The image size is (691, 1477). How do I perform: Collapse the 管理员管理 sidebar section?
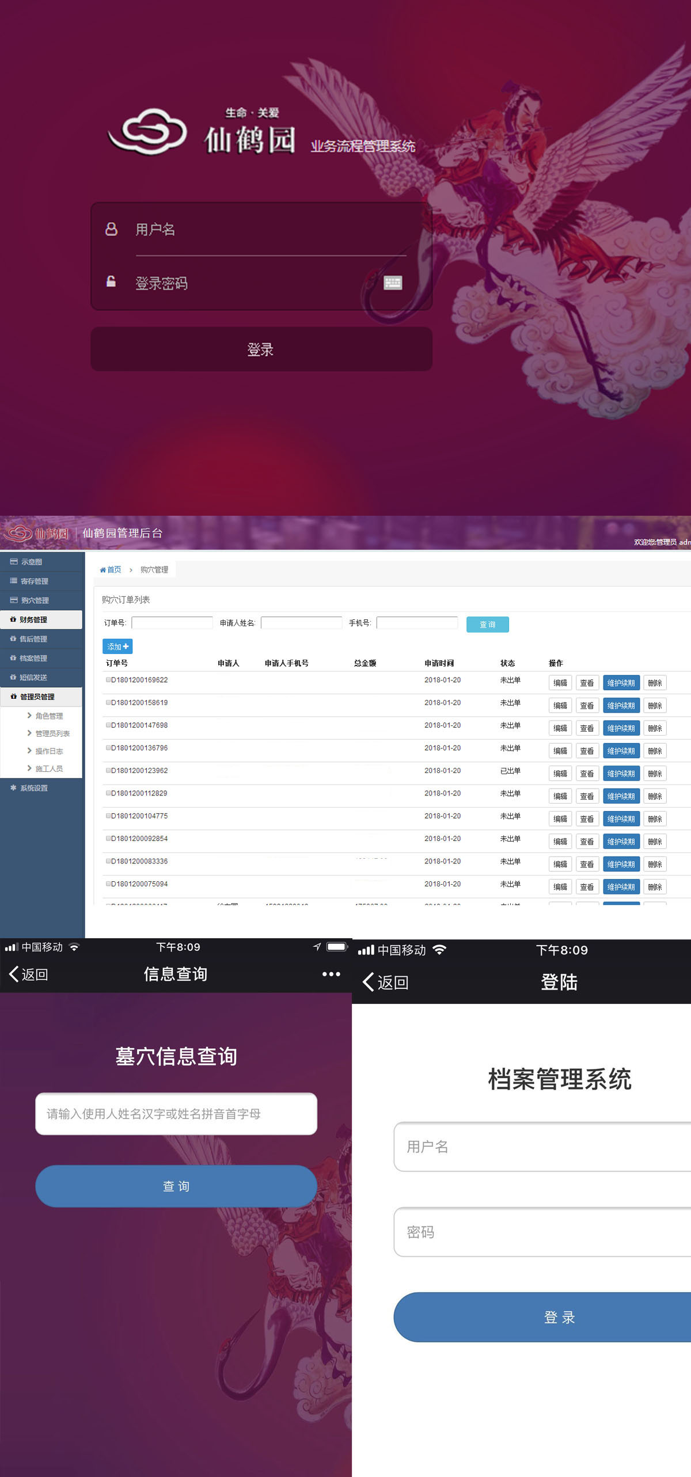click(x=41, y=696)
